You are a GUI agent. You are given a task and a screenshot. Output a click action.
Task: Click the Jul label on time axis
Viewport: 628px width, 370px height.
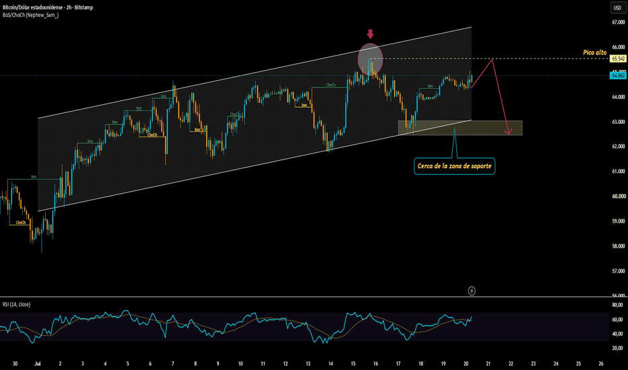[x=38, y=363]
